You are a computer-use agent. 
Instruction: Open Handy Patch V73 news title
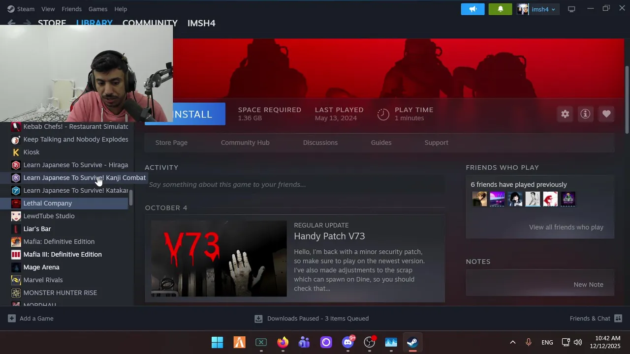pos(329,236)
